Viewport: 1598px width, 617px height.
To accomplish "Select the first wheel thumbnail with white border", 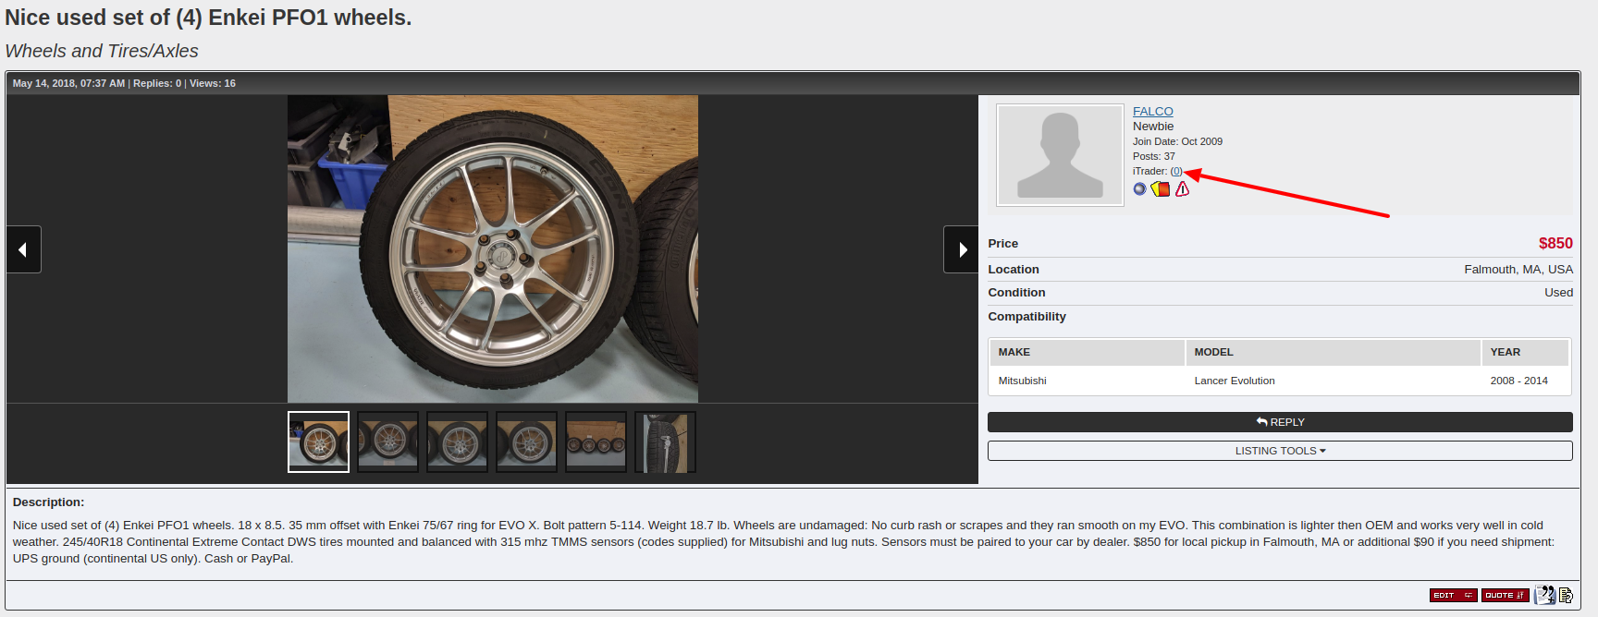I will coord(318,442).
